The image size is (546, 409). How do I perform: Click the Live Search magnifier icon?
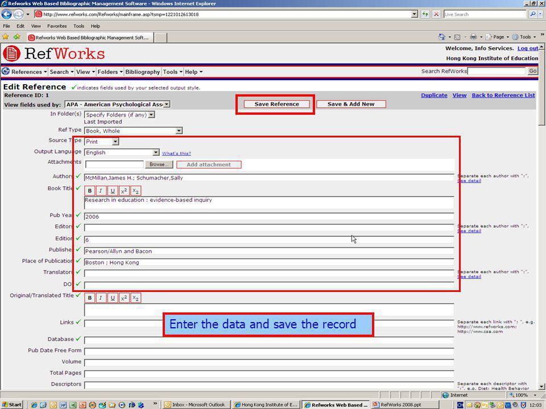point(533,14)
